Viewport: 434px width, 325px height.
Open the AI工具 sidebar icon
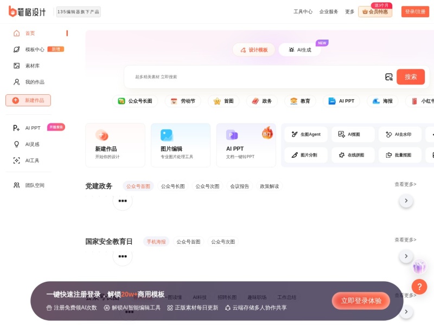point(17,160)
